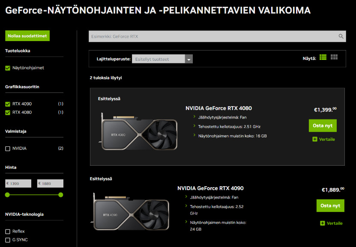The width and height of the screenshot is (356, 247).
Task: Click Nollaa suodattimet to reset filters
Action: coord(27,36)
